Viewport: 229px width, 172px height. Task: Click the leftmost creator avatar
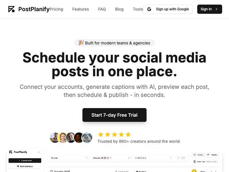(55, 138)
